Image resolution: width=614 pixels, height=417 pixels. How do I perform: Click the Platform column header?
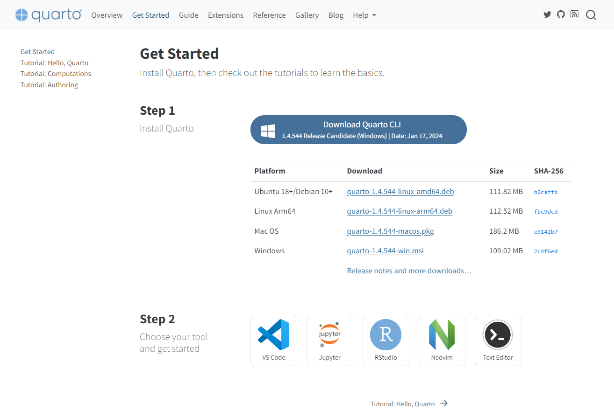click(x=270, y=171)
